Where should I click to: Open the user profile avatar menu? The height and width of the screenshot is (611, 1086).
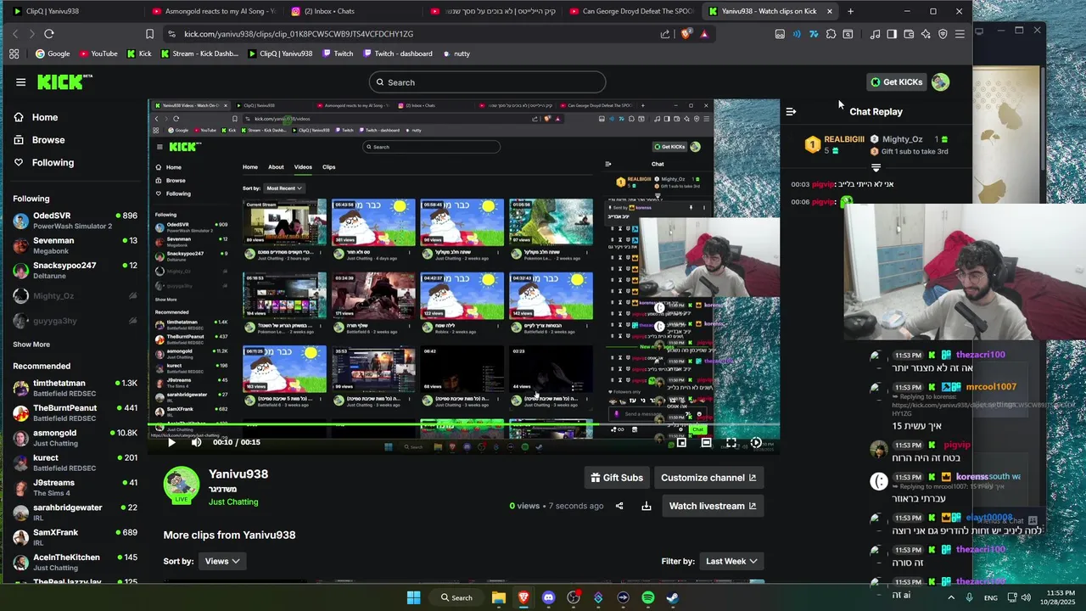[x=940, y=82]
